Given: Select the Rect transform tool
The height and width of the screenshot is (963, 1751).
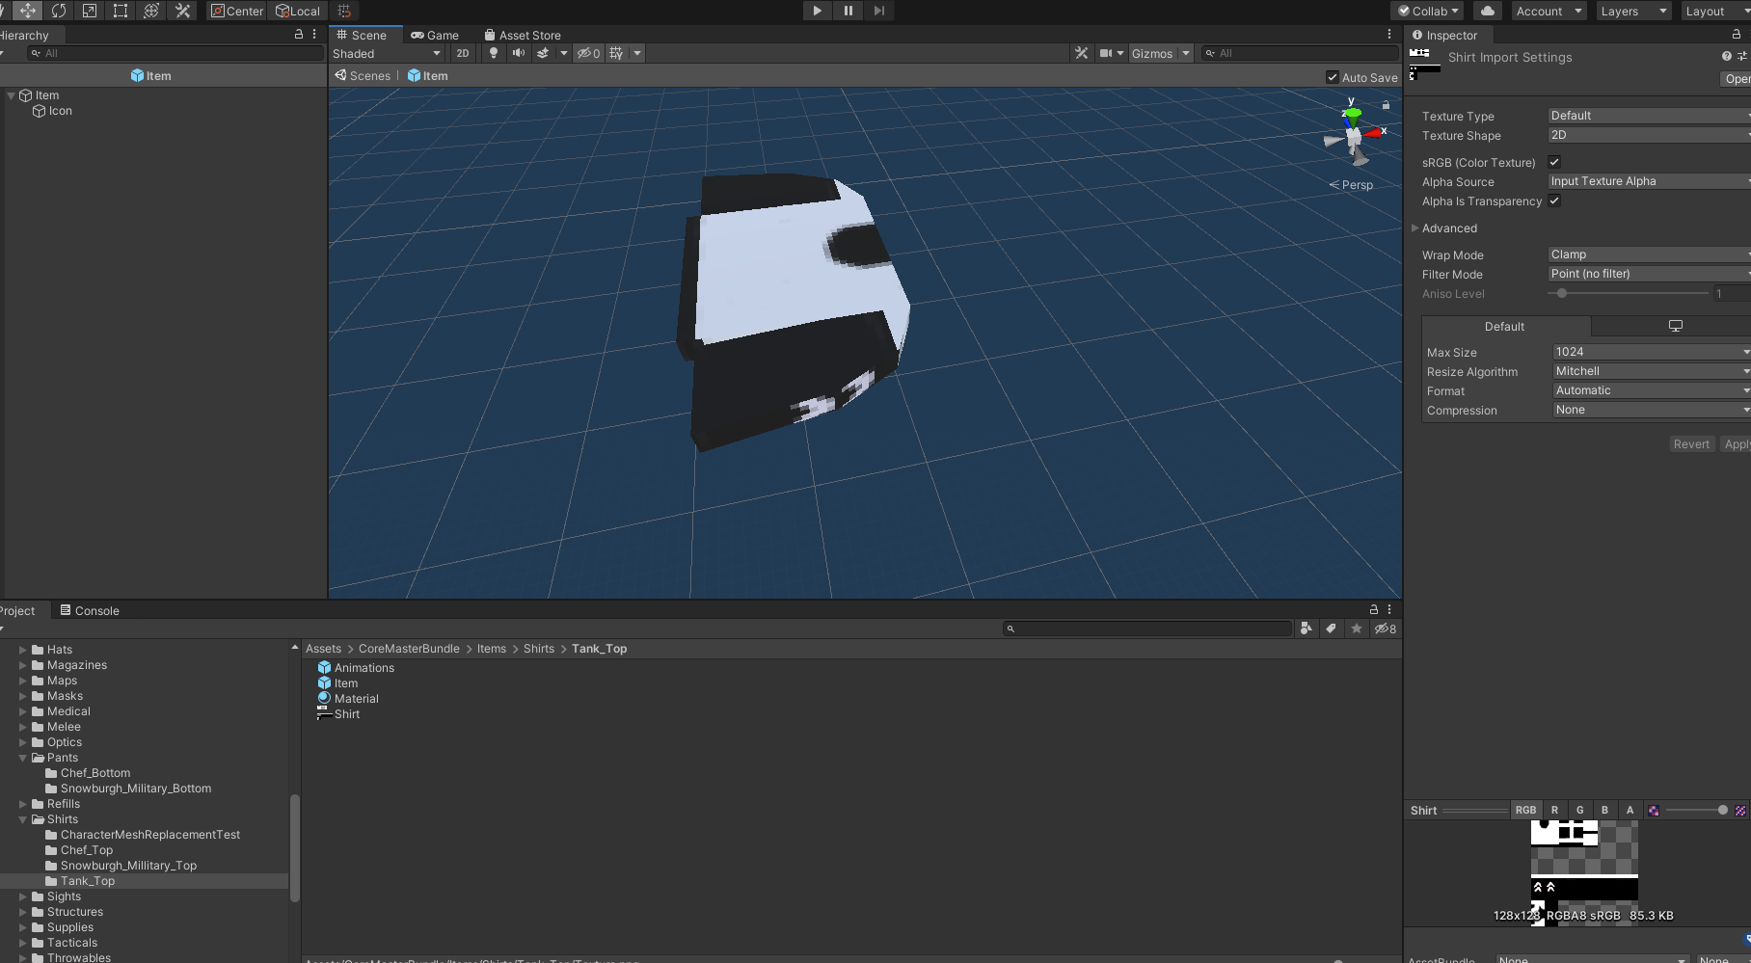Looking at the screenshot, I should click(x=121, y=11).
